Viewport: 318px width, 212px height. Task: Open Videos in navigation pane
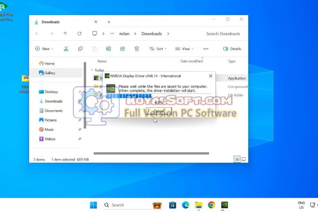coord(47,139)
